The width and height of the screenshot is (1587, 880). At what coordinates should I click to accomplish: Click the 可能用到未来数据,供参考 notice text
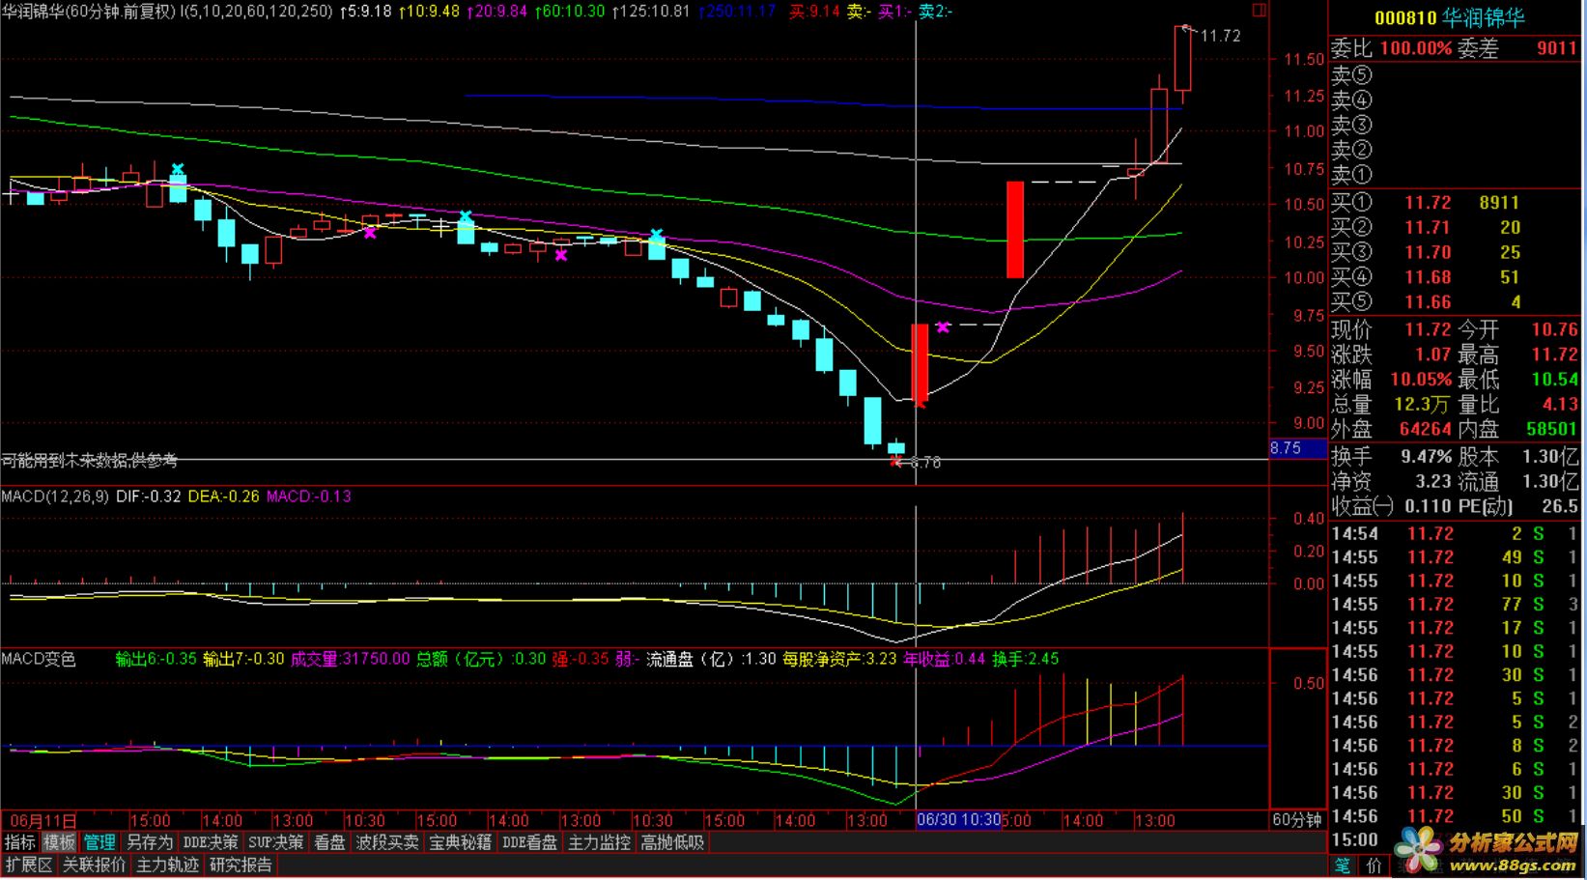coord(90,462)
